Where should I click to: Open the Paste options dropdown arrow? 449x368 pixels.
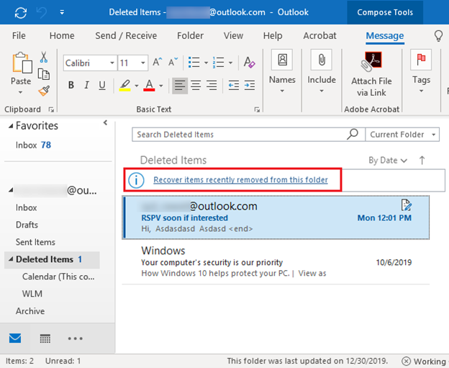click(20, 92)
